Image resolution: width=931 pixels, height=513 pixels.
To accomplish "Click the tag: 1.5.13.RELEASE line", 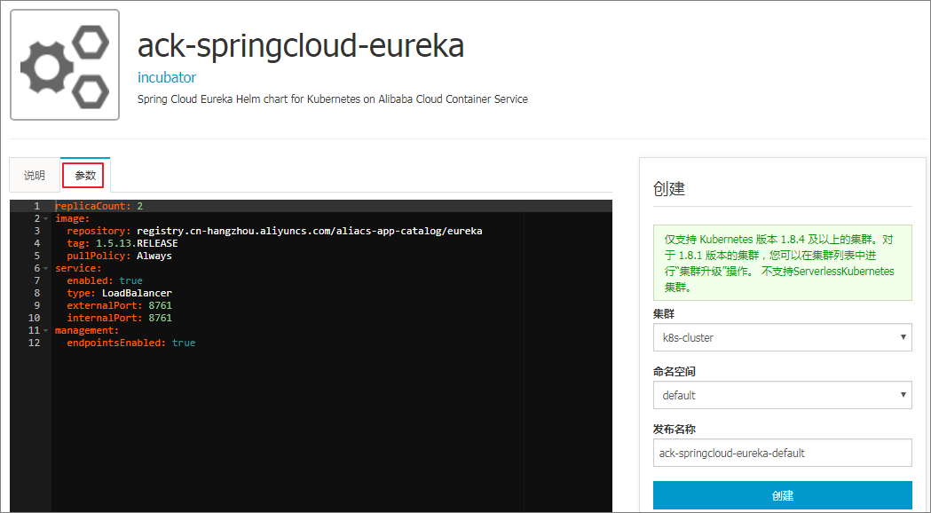I will (x=122, y=243).
